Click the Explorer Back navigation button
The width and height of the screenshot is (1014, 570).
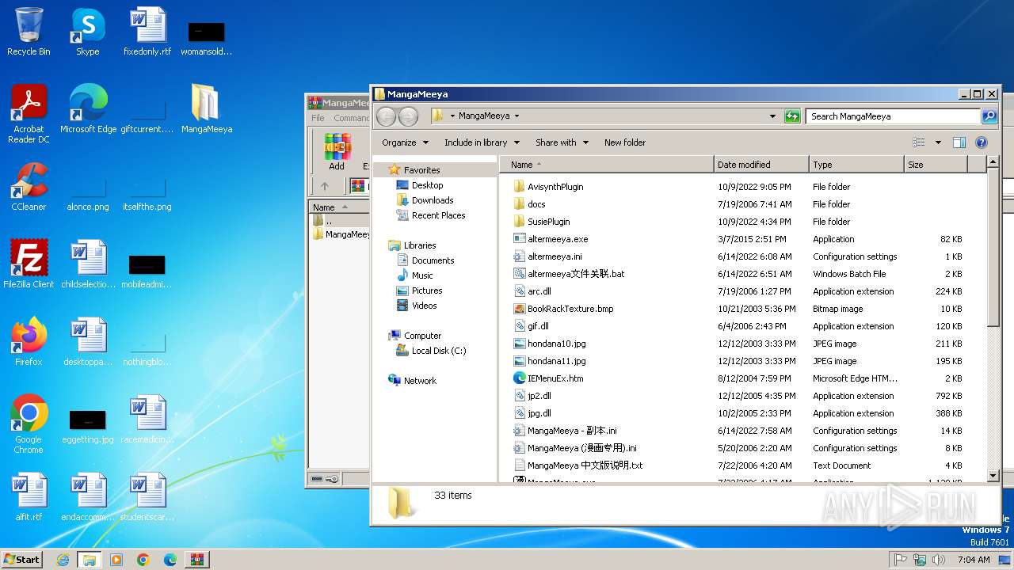coord(386,116)
